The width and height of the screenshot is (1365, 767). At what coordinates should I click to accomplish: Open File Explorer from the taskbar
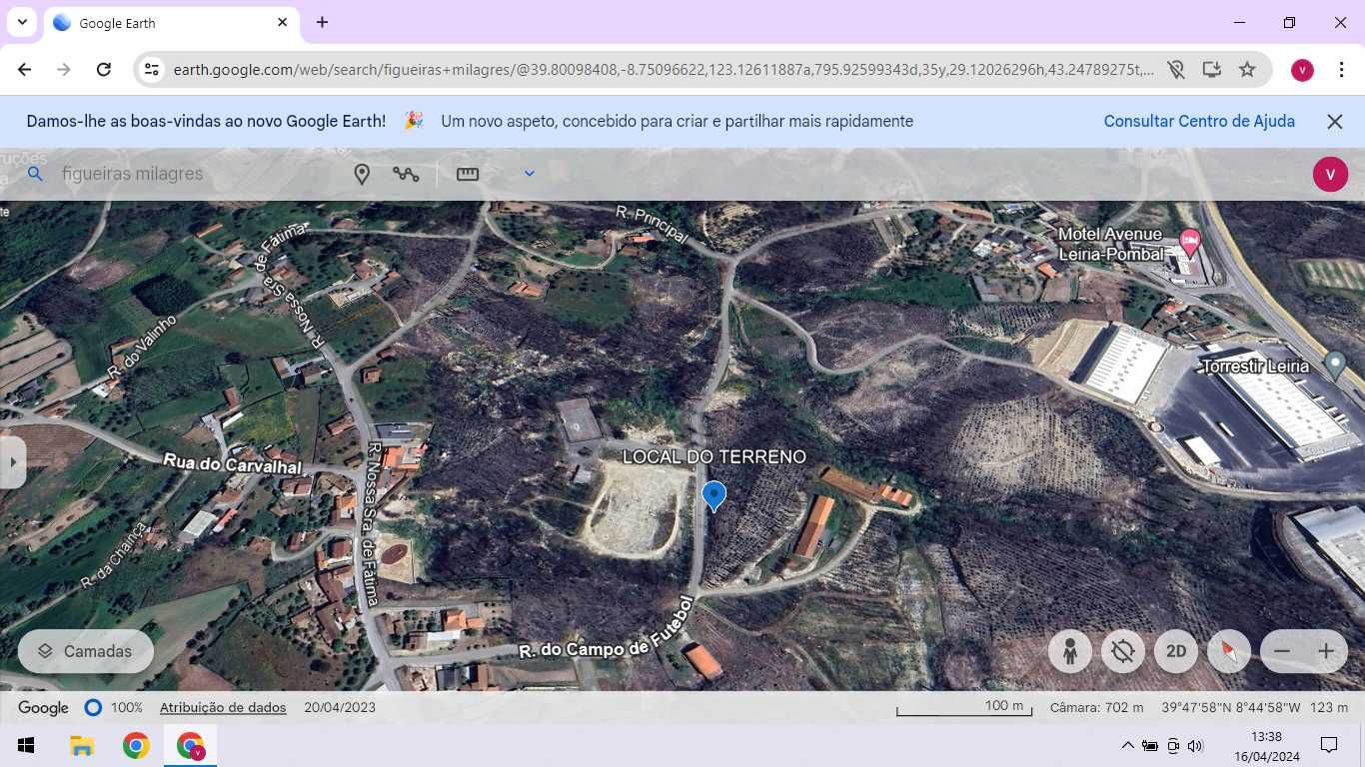pos(81,746)
